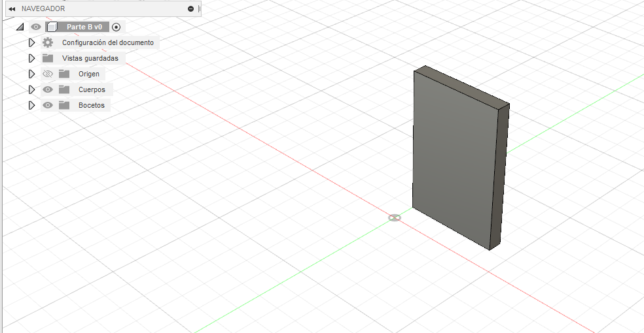Select the right side face of the body
This screenshot has height=333, width=644.
pyautogui.click(x=499, y=176)
